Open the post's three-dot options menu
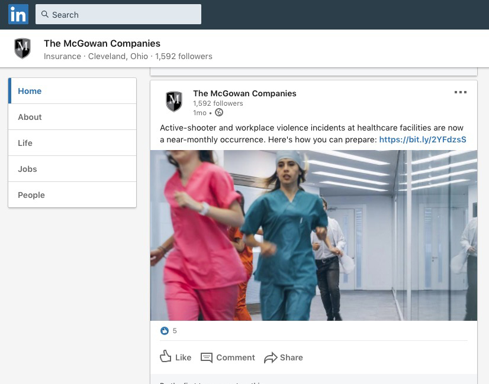 (x=461, y=92)
